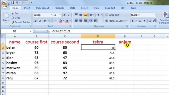Go to the Review tab
Screen dimensions: 169x95
point(85,8)
